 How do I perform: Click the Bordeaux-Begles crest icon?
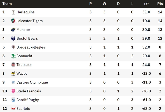[x=13, y=47]
